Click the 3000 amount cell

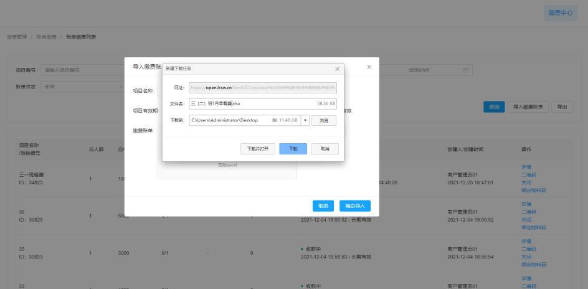coord(123,253)
